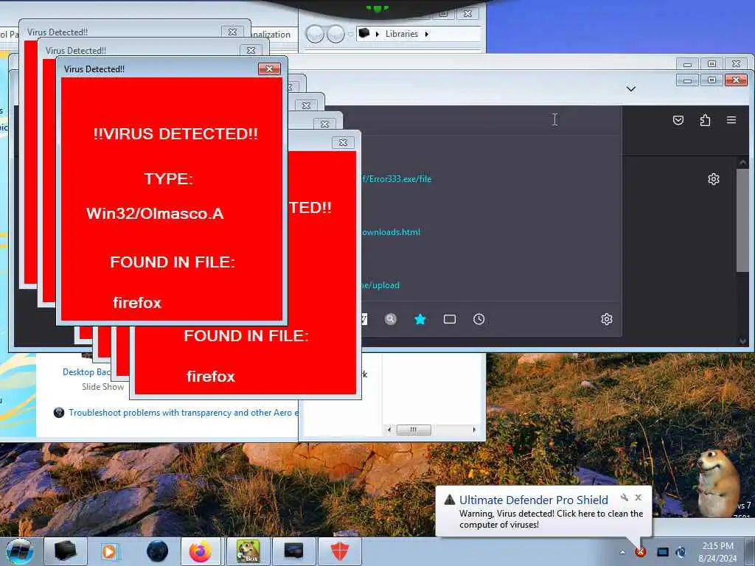This screenshot has width=755, height=566.
Task: Open Explorer recent locations dropdown arrow
Action: [350, 34]
